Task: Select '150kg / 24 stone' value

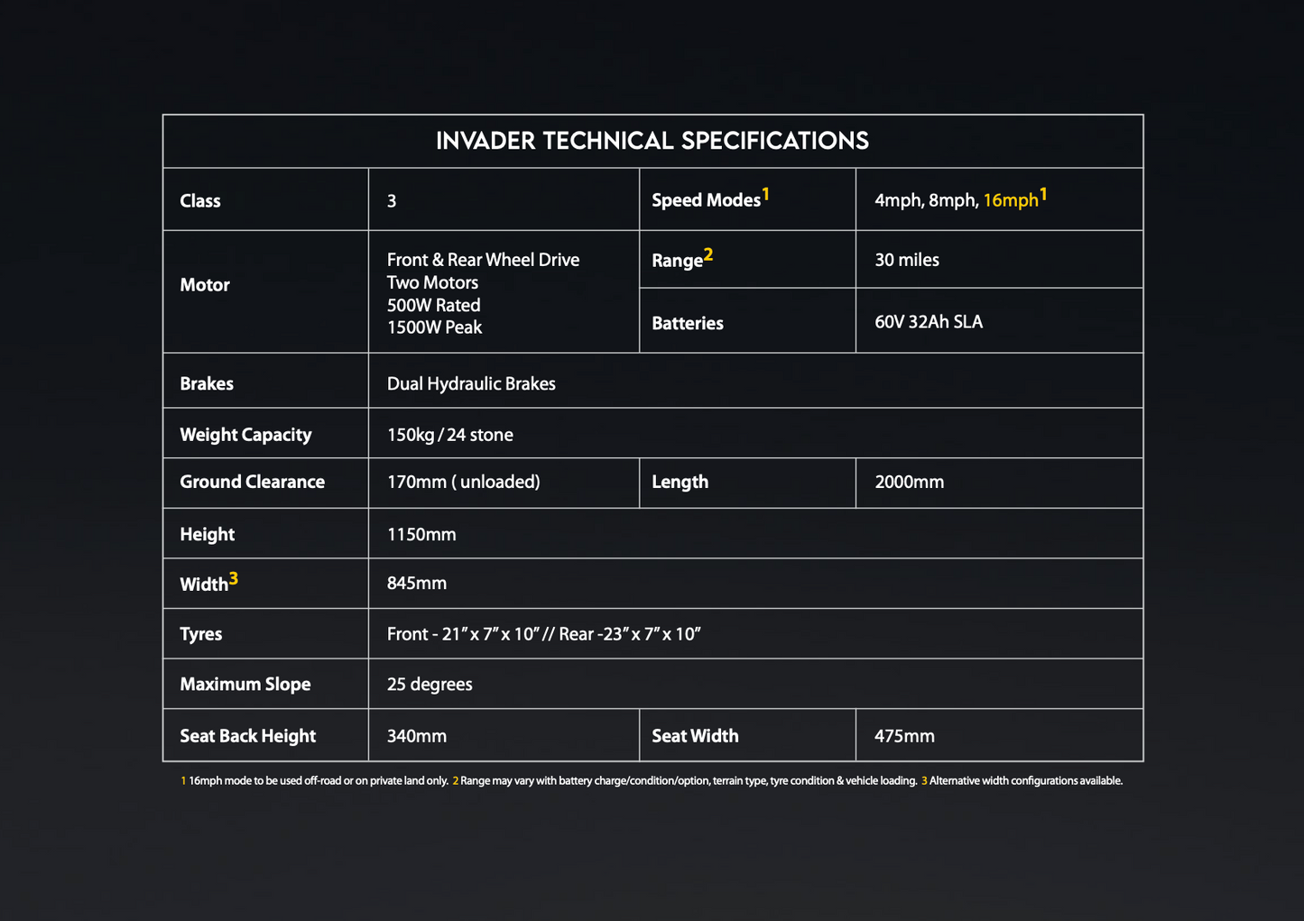Action: pyautogui.click(x=449, y=435)
